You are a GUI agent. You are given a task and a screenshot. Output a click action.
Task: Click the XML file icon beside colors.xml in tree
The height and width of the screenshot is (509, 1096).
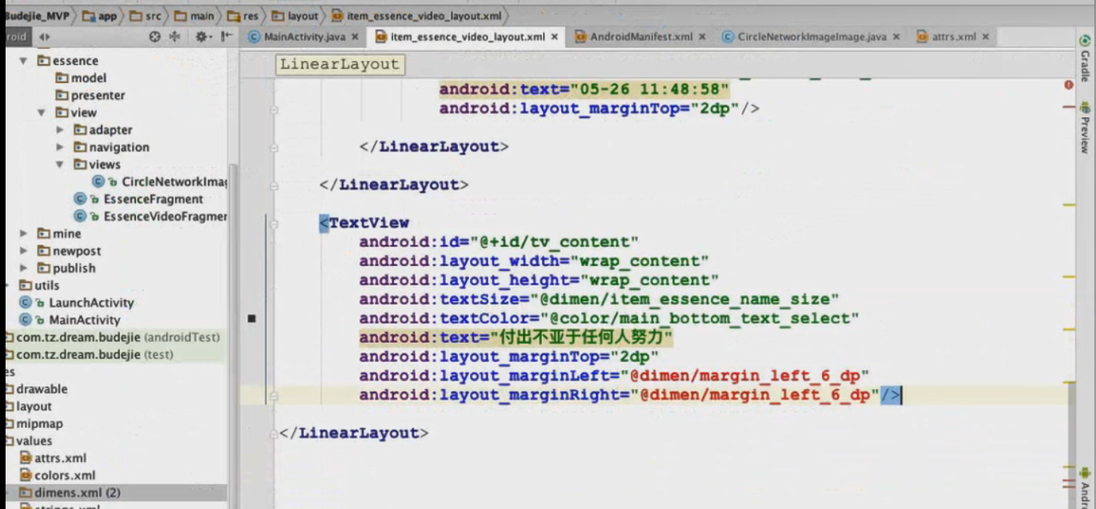click(26, 475)
